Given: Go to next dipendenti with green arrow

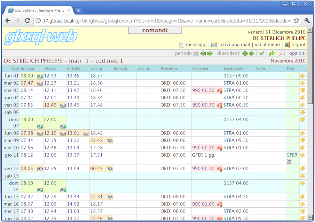Looking at the screenshot, I should point(252,54).
